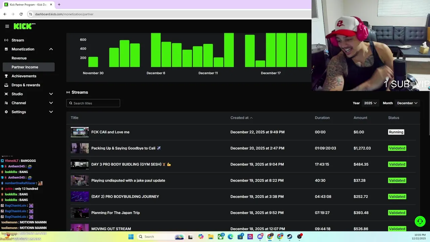The width and height of the screenshot is (430, 242).
Task: Select Partner Income in sidebar
Action: tap(28, 67)
